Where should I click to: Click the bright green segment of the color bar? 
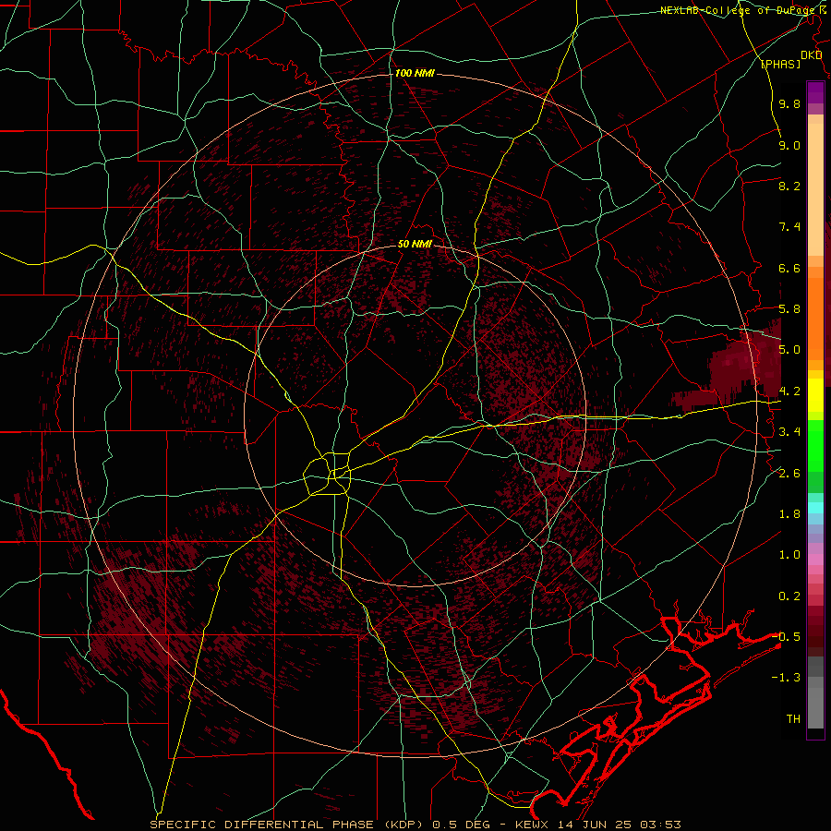(x=815, y=445)
